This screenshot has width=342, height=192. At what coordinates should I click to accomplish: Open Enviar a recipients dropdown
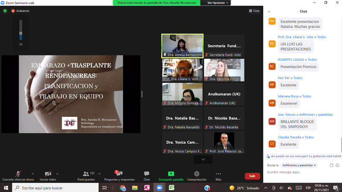click(299, 165)
